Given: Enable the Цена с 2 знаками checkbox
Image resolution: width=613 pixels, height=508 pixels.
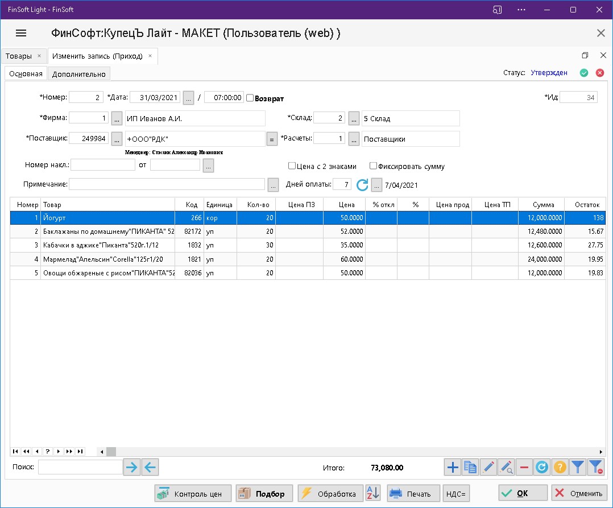Looking at the screenshot, I should coord(292,167).
